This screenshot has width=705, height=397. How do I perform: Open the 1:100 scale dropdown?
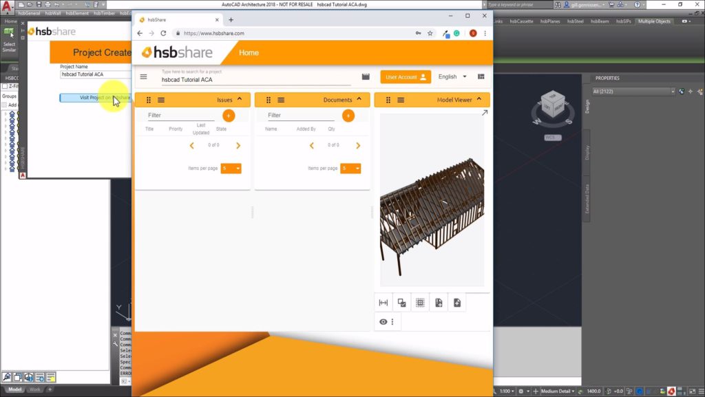tap(507, 391)
